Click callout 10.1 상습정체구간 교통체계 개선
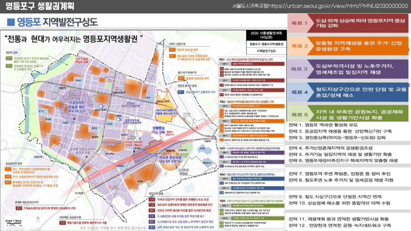This screenshot has width=411, height=231. tap(196, 92)
